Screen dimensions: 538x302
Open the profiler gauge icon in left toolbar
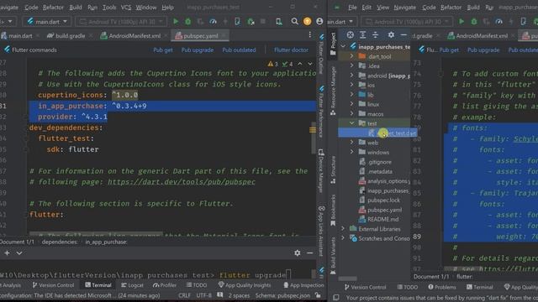point(213,22)
